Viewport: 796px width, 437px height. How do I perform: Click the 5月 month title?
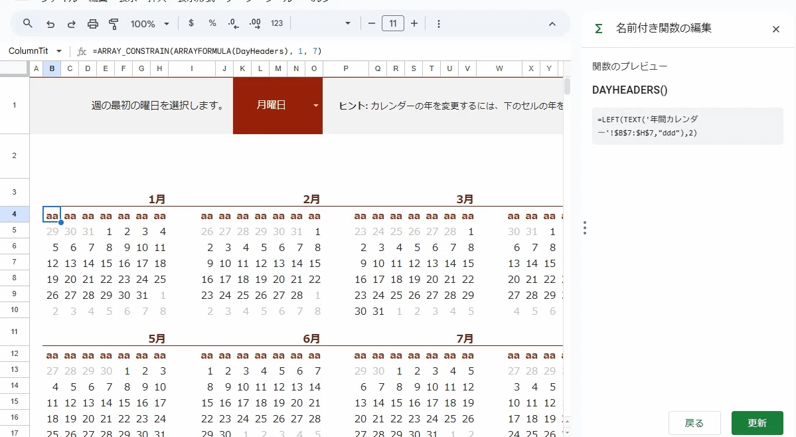157,339
